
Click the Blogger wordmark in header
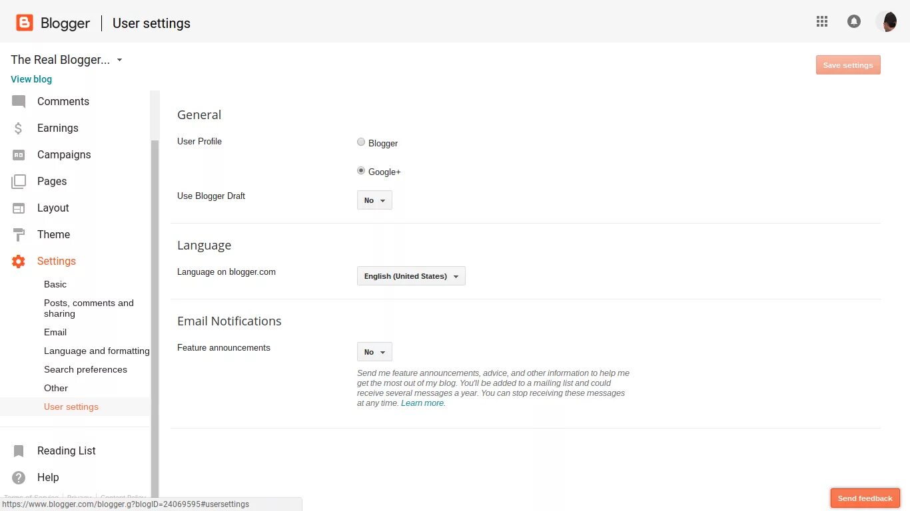tap(65, 23)
